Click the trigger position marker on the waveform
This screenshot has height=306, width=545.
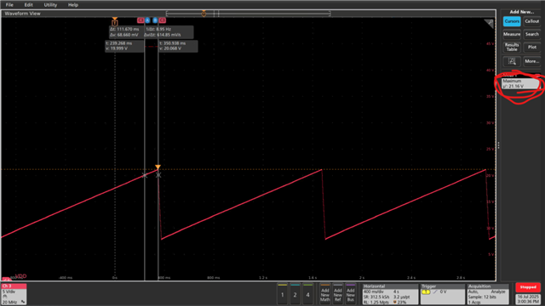tap(115, 21)
